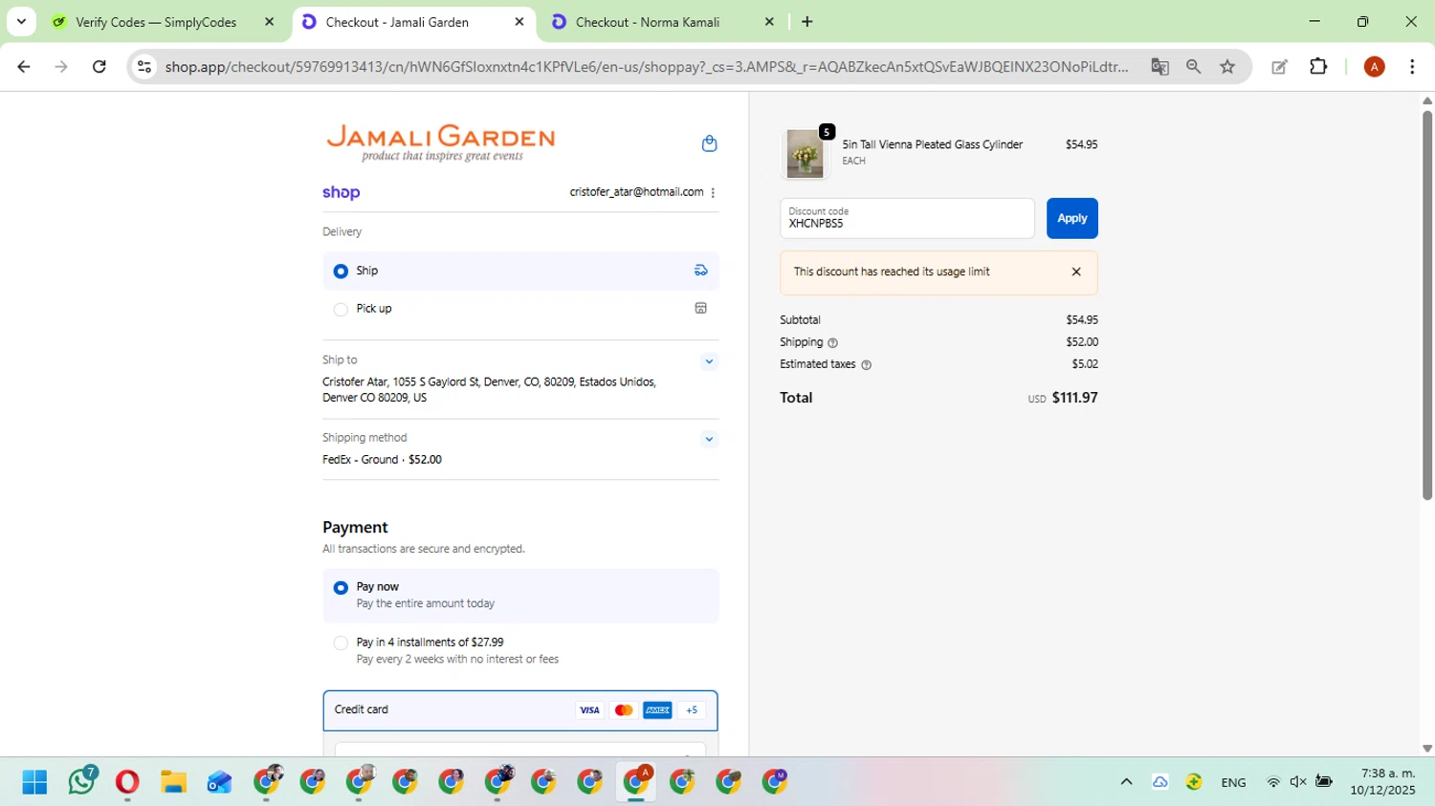
Task: Switch to Checkout - Norma Kamali tab
Action: [648, 22]
